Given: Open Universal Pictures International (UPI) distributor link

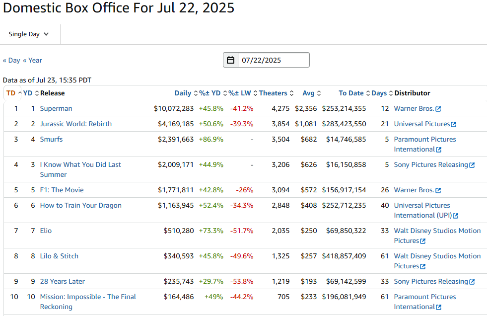Looking at the screenshot, I should click(422, 210).
